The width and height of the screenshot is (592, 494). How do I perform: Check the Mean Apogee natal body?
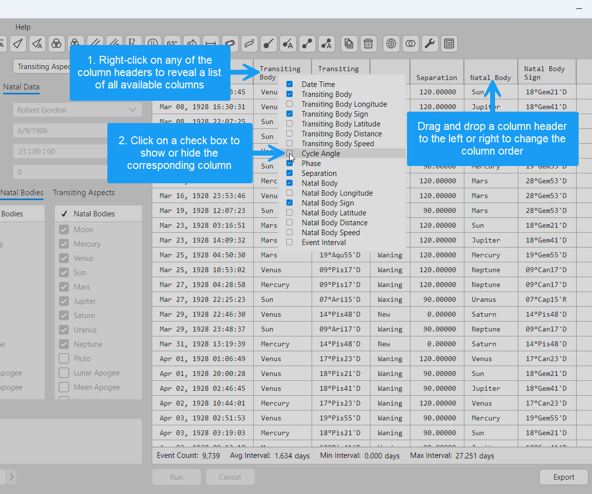(x=64, y=387)
